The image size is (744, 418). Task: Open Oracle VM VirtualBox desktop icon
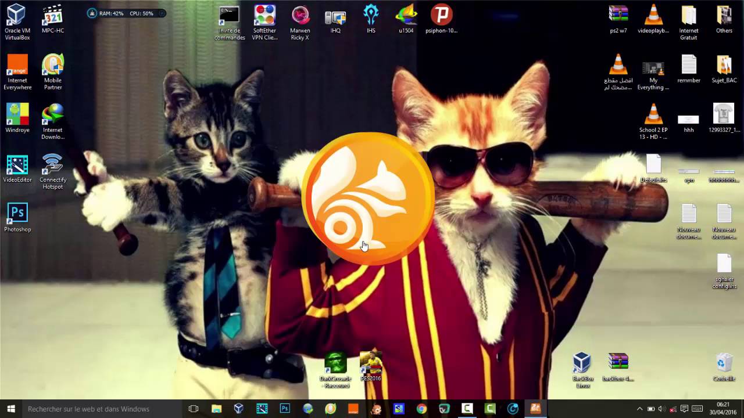[17, 22]
